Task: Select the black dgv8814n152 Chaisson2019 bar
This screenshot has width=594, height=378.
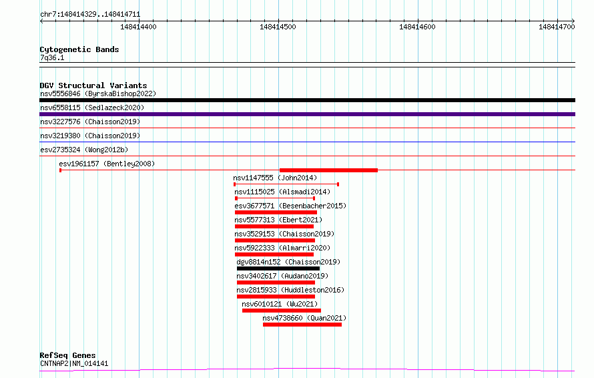Action: [278, 268]
